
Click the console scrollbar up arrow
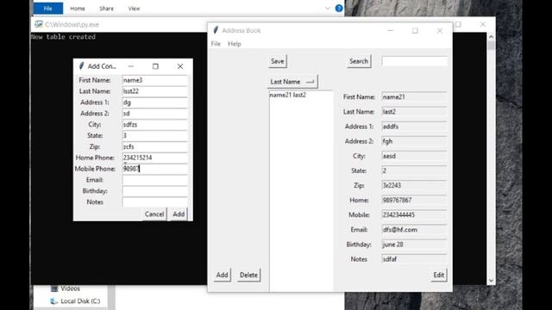pyautogui.click(x=491, y=36)
